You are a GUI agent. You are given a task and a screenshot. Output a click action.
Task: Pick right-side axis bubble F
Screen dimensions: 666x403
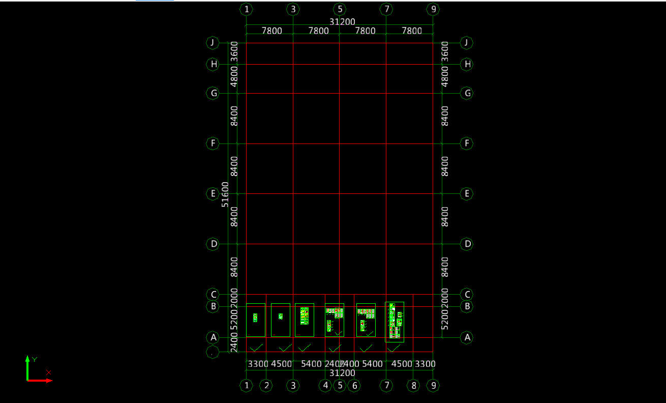point(467,143)
